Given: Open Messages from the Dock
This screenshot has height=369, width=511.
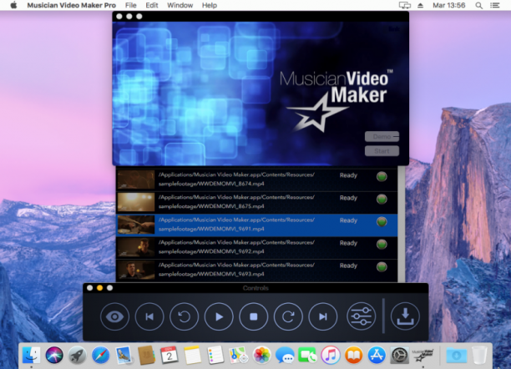Looking at the screenshot, I should point(285,355).
